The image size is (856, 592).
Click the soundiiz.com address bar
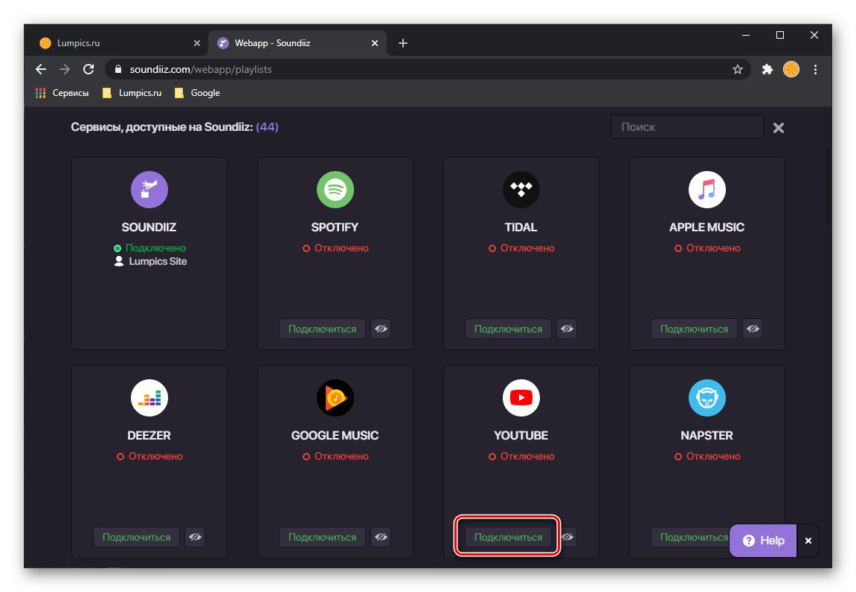(428, 69)
